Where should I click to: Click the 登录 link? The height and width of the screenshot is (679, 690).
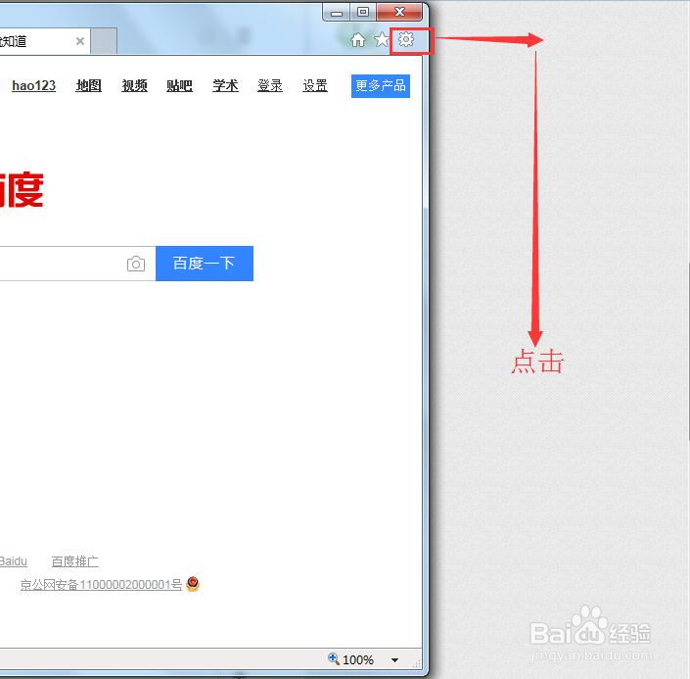(x=270, y=85)
